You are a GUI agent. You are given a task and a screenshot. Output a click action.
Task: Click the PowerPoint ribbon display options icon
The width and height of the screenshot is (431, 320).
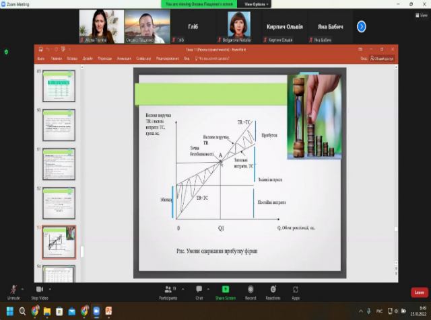click(360, 49)
